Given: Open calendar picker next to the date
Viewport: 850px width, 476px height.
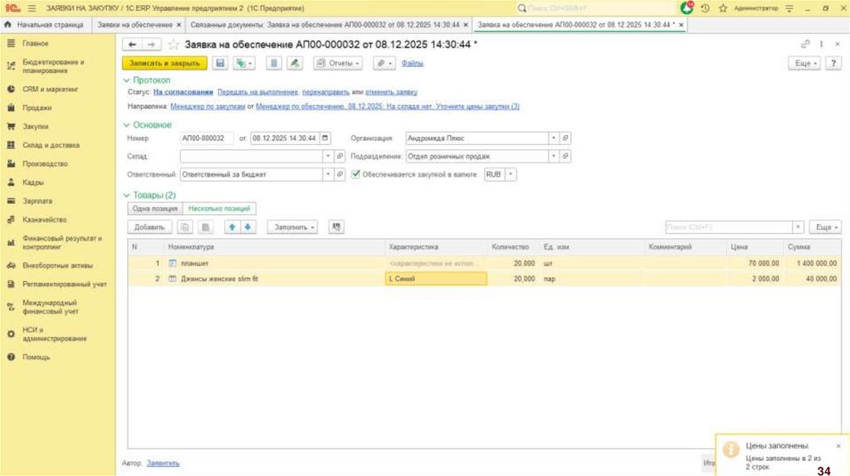Looking at the screenshot, I should pos(325,138).
